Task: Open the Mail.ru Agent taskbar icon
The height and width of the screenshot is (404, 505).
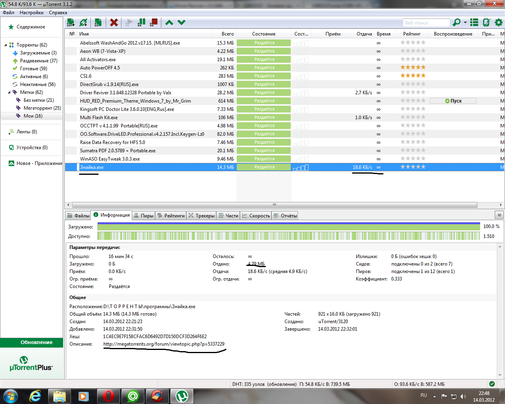Action: 133,396
